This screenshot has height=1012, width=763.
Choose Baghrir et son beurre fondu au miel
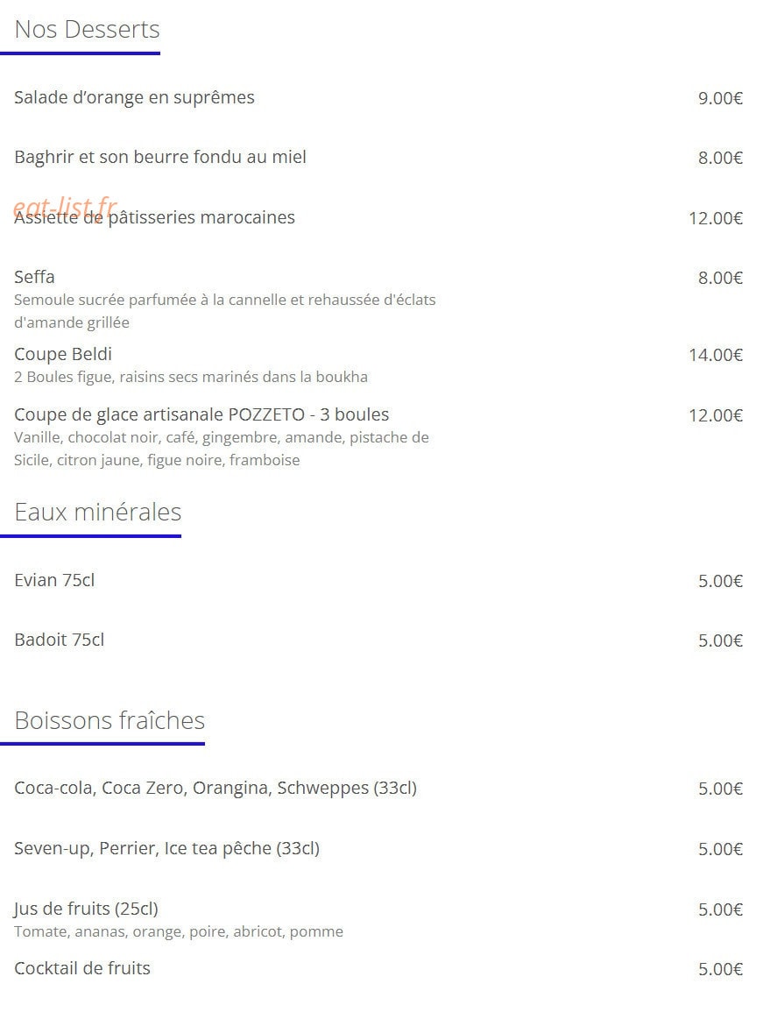click(160, 158)
